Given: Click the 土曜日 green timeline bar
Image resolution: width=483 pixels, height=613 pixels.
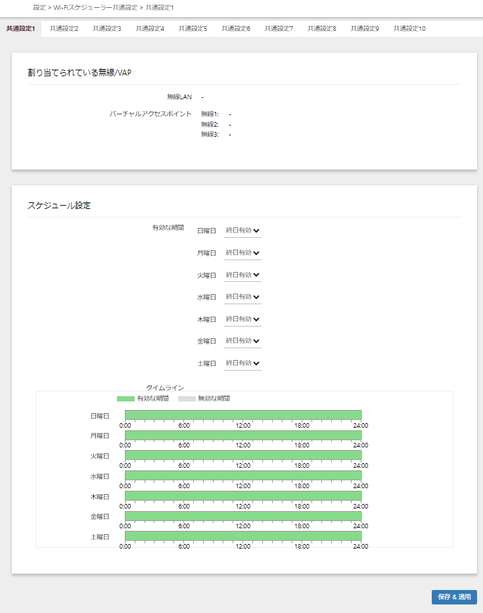Looking at the screenshot, I should (x=243, y=536).
